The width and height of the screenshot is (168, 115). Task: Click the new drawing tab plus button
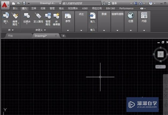[63, 36]
